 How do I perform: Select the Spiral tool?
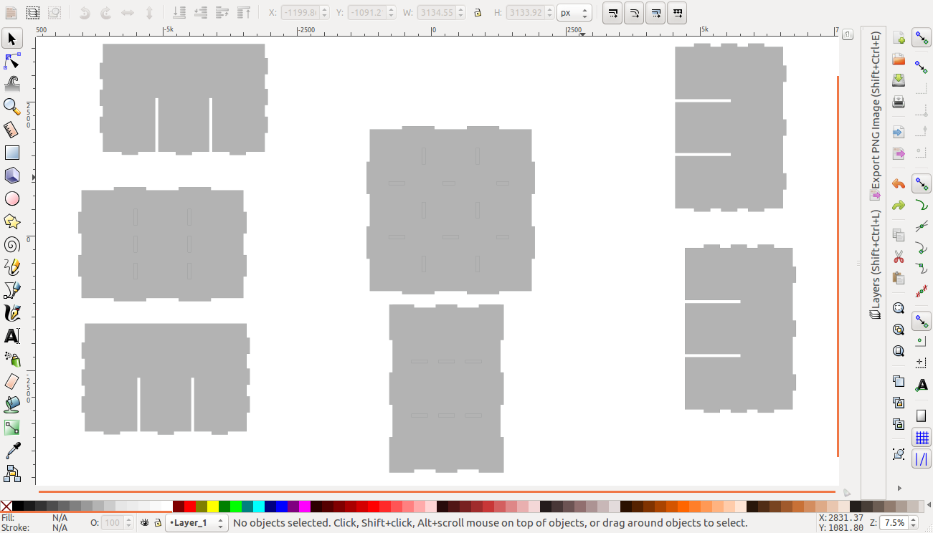tap(12, 244)
